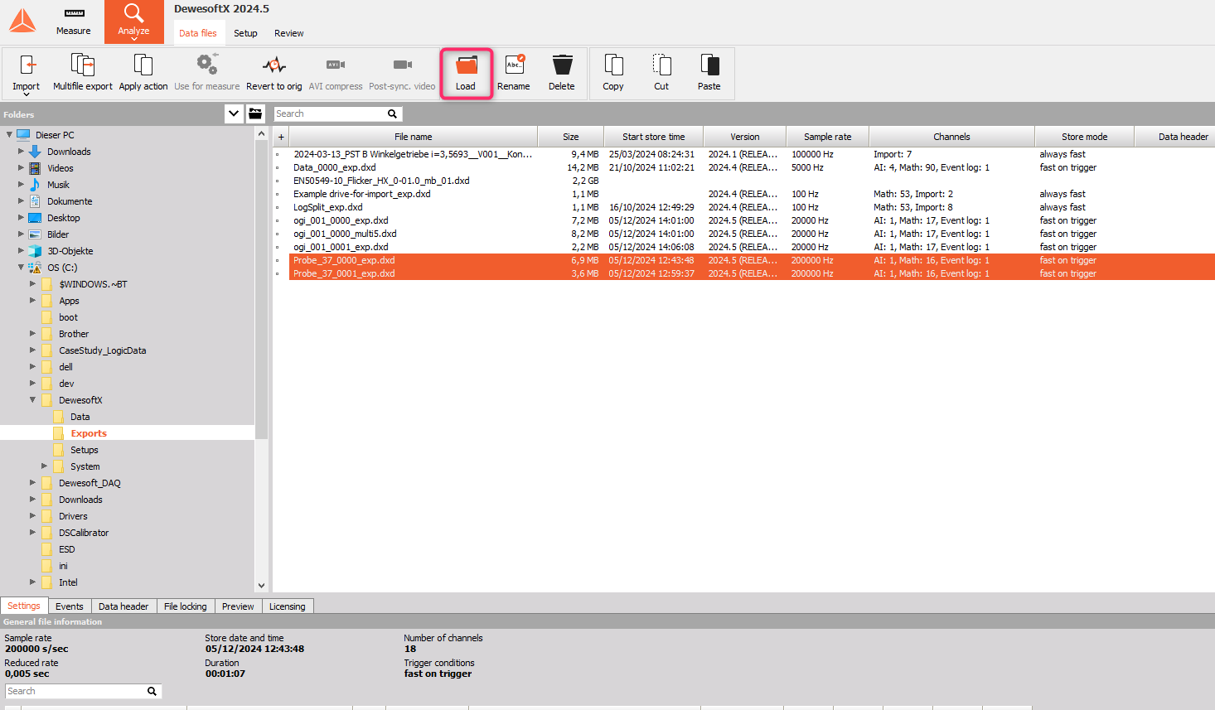Select file Example drive-for-import_exp.dxd
This screenshot has height=710, width=1215.
coord(362,194)
